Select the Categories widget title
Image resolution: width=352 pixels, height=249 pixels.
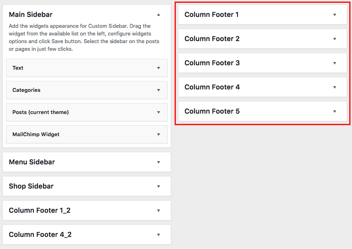[x=26, y=90]
